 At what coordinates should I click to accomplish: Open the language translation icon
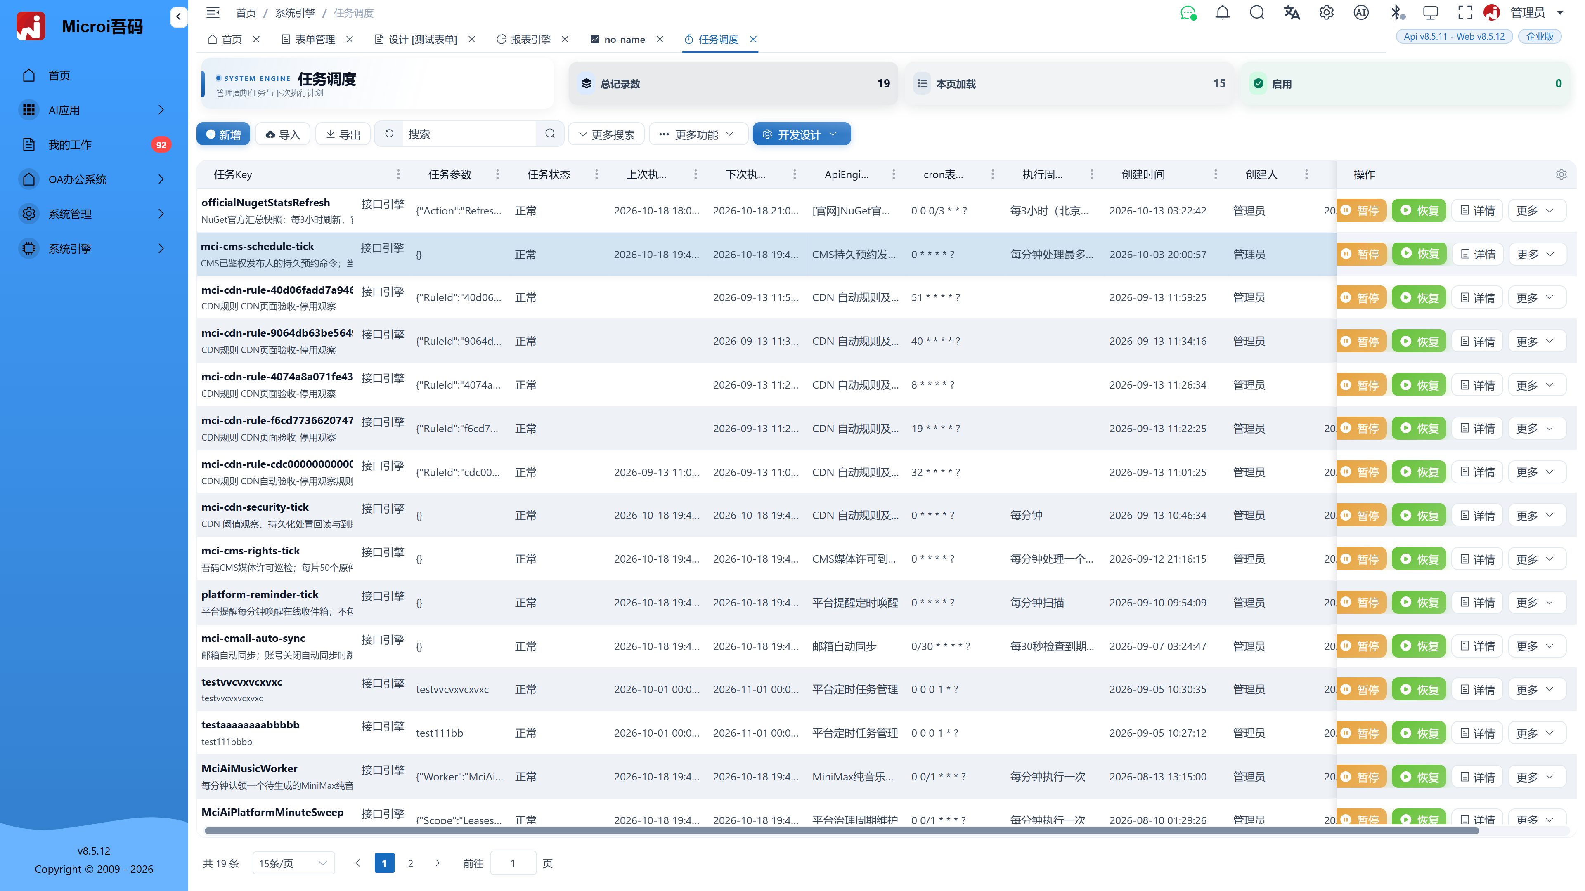click(1292, 12)
